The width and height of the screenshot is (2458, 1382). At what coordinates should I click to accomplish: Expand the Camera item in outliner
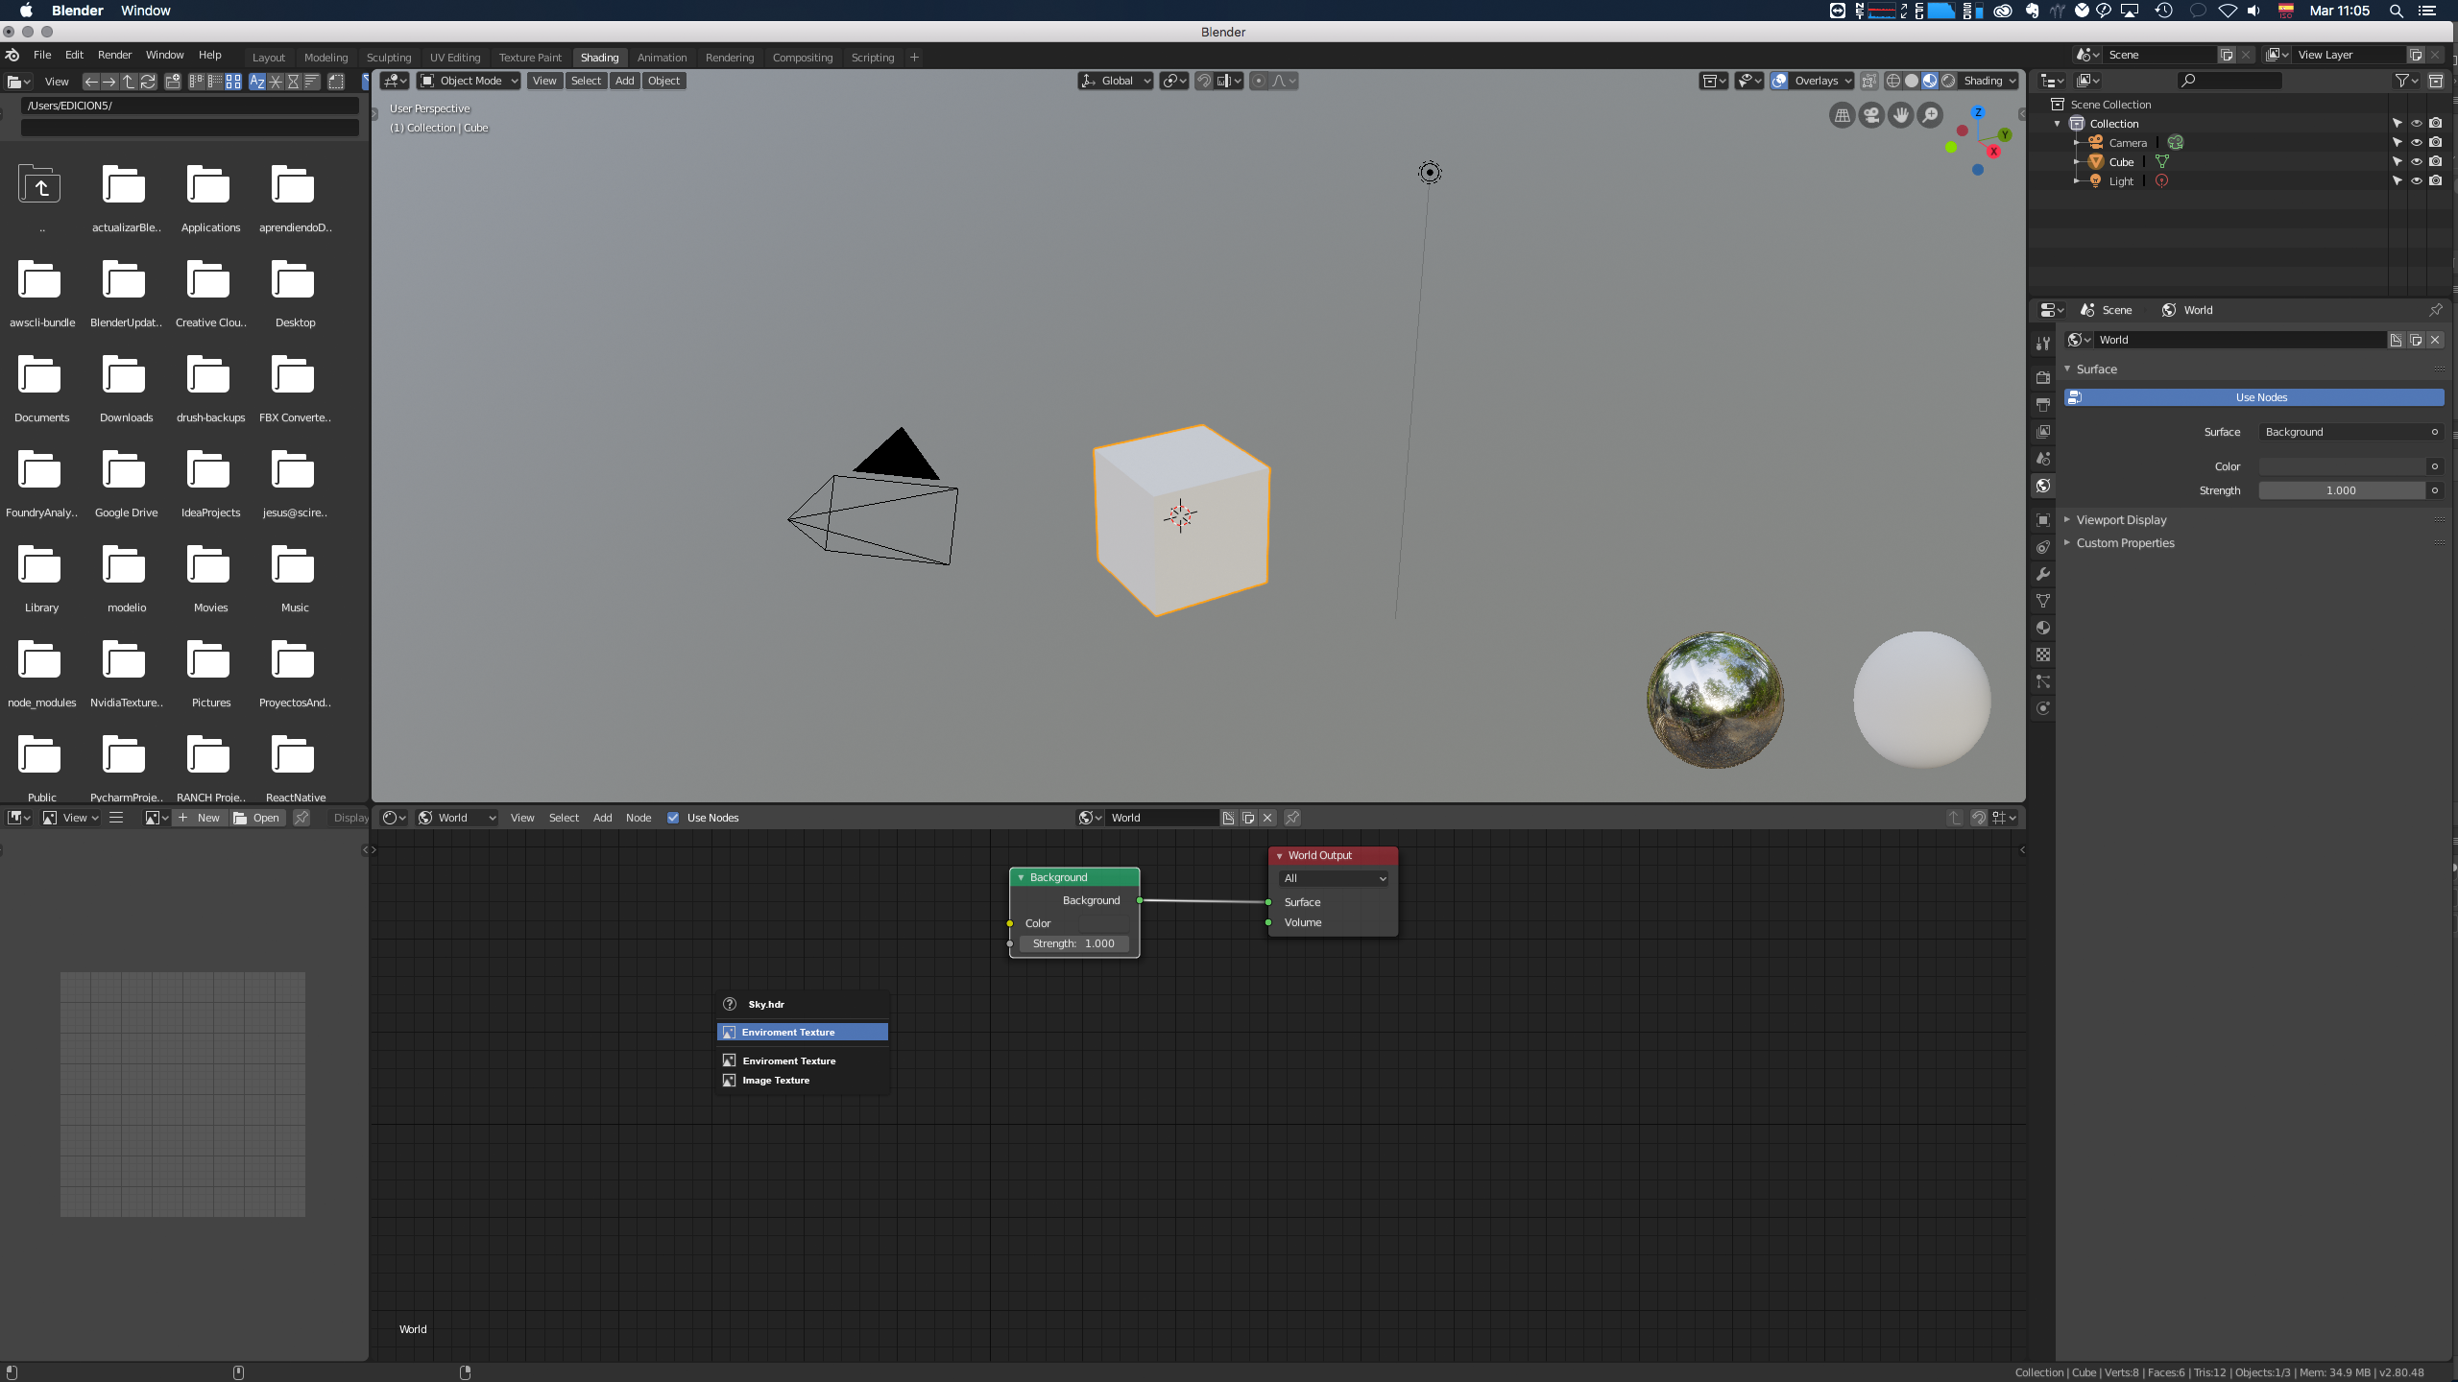click(2077, 142)
